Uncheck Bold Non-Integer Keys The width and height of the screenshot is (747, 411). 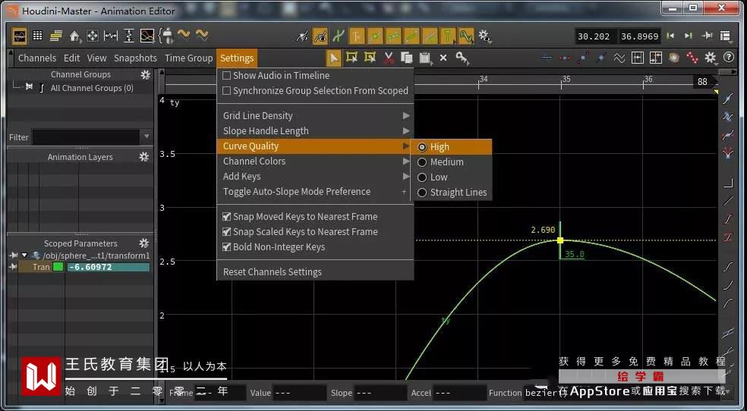point(227,247)
